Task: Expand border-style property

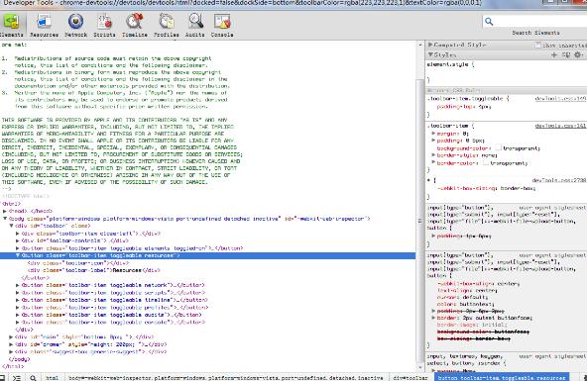Action: coord(433,155)
